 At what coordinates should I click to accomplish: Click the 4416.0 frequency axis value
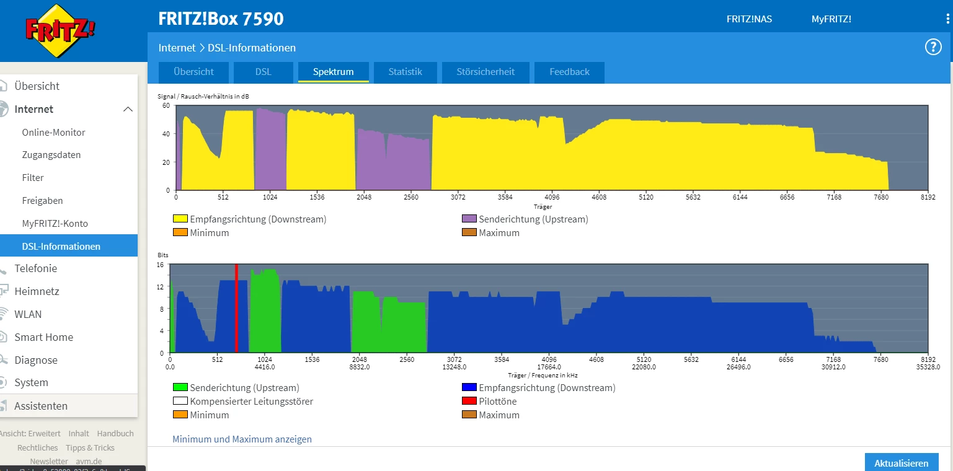coord(265,367)
